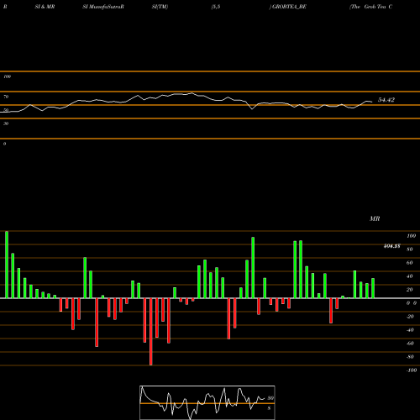Click the longest red bar reaching -100
Image resolution: width=420 pixels, height=420 pixels.
(x=151, y=332)
